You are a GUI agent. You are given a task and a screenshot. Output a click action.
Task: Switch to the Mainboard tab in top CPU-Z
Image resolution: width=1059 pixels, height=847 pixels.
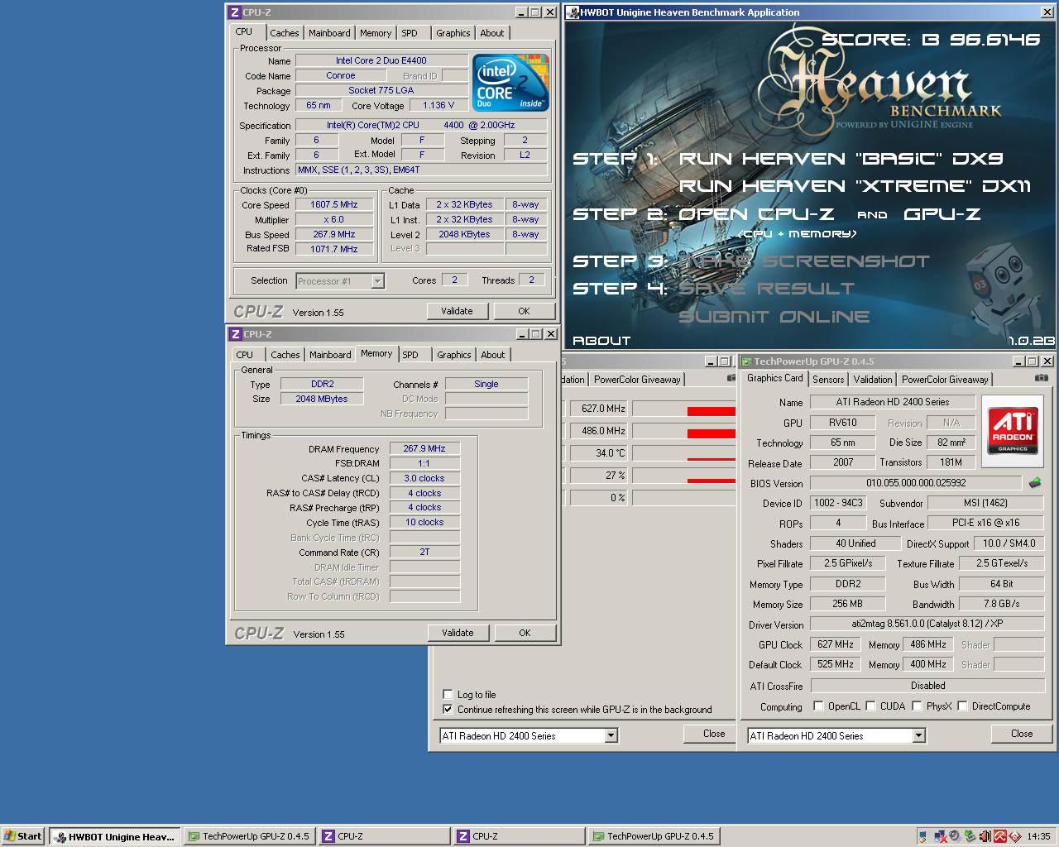329,33
